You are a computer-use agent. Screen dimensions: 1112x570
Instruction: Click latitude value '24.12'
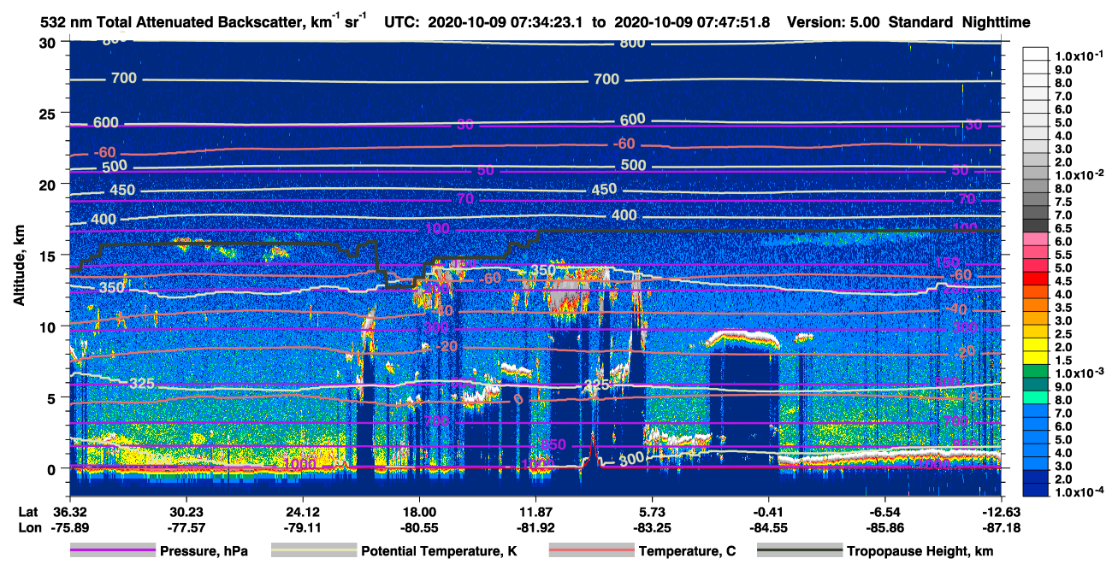click(x=302, y=512)
